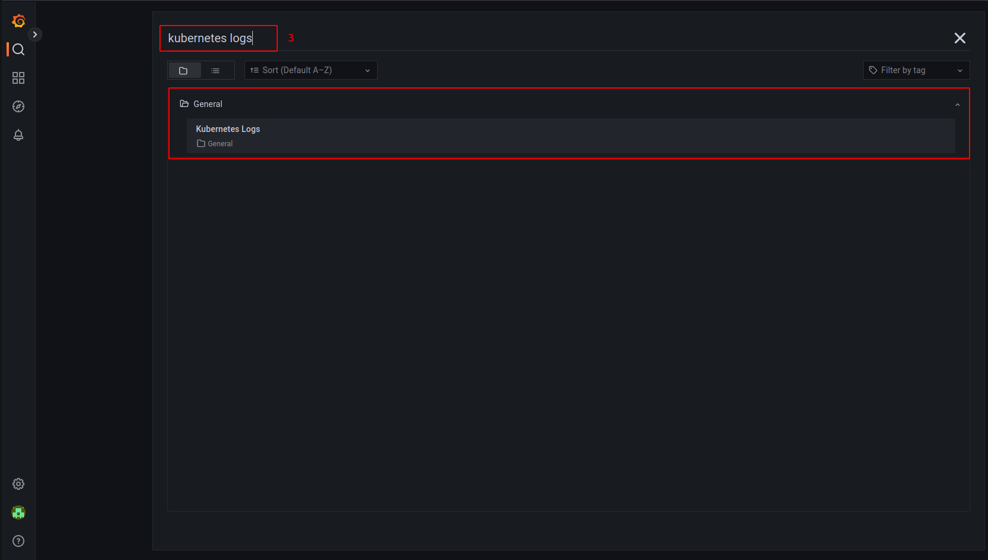Click the folder icon beside General header
Image resolution: width=988 pixels, height=560 pixels.
184,104
